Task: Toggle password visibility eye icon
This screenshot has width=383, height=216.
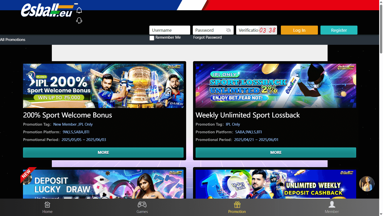Action: tap(228, 30)
